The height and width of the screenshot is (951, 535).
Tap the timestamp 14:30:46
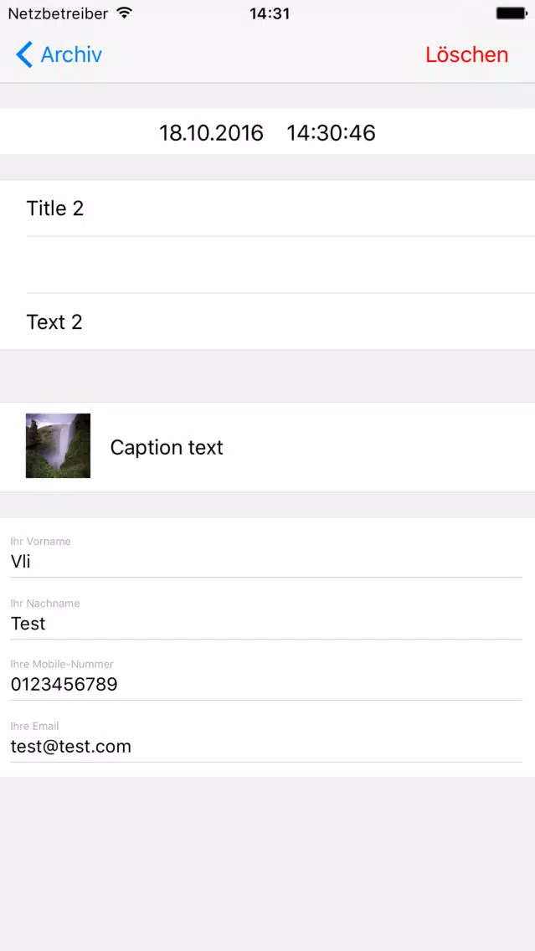coord(332,133)
